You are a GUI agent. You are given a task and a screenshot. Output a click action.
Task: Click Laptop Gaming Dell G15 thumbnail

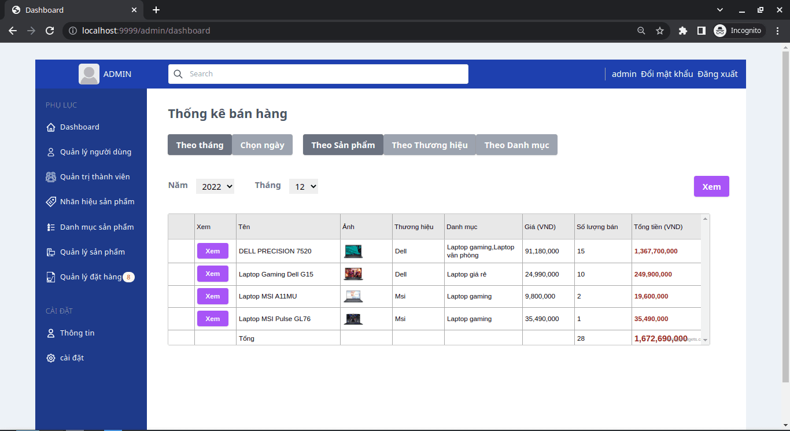(x=353, y=274)
